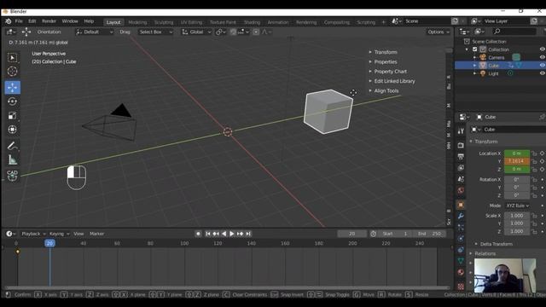Select the 3D Cursor tool
Screen dimensions: 546x307
tap(12, 72)
